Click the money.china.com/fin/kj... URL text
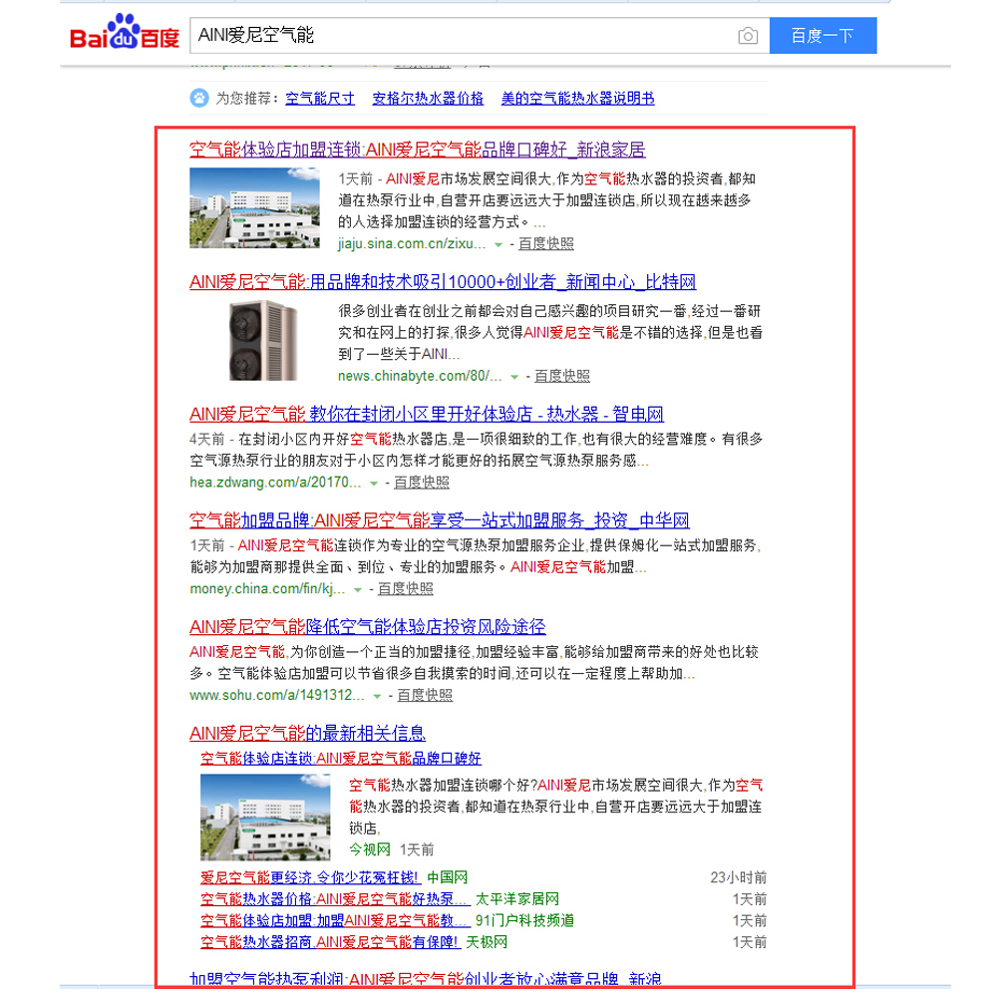This screenshot has height=997, width=997. (267, 589)
